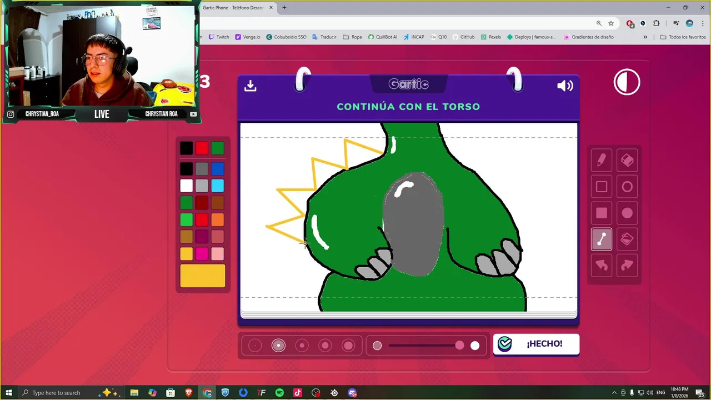The height and width of the screenshot is (400, 711).
Task: Toggle the high contrast mode circle icon
Action: tap(627, 83)
